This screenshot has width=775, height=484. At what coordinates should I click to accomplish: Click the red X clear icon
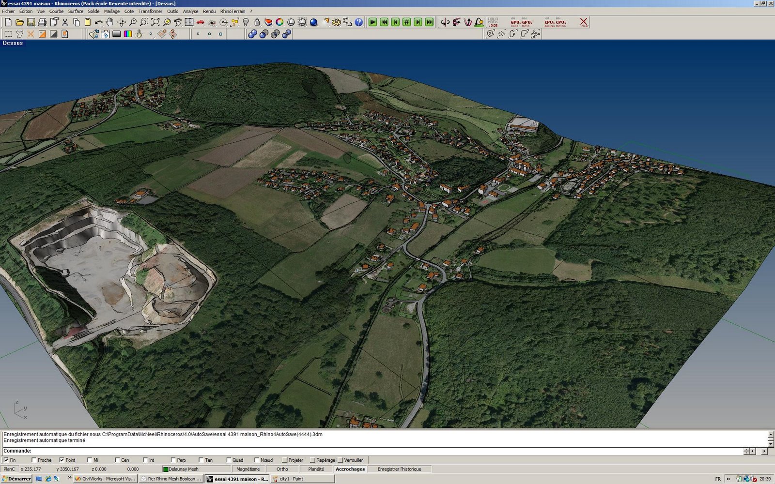click(x=584, y=22)
